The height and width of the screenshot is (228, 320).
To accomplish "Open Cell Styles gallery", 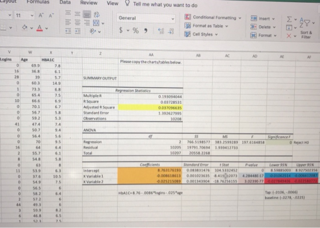I will point(201,34).
